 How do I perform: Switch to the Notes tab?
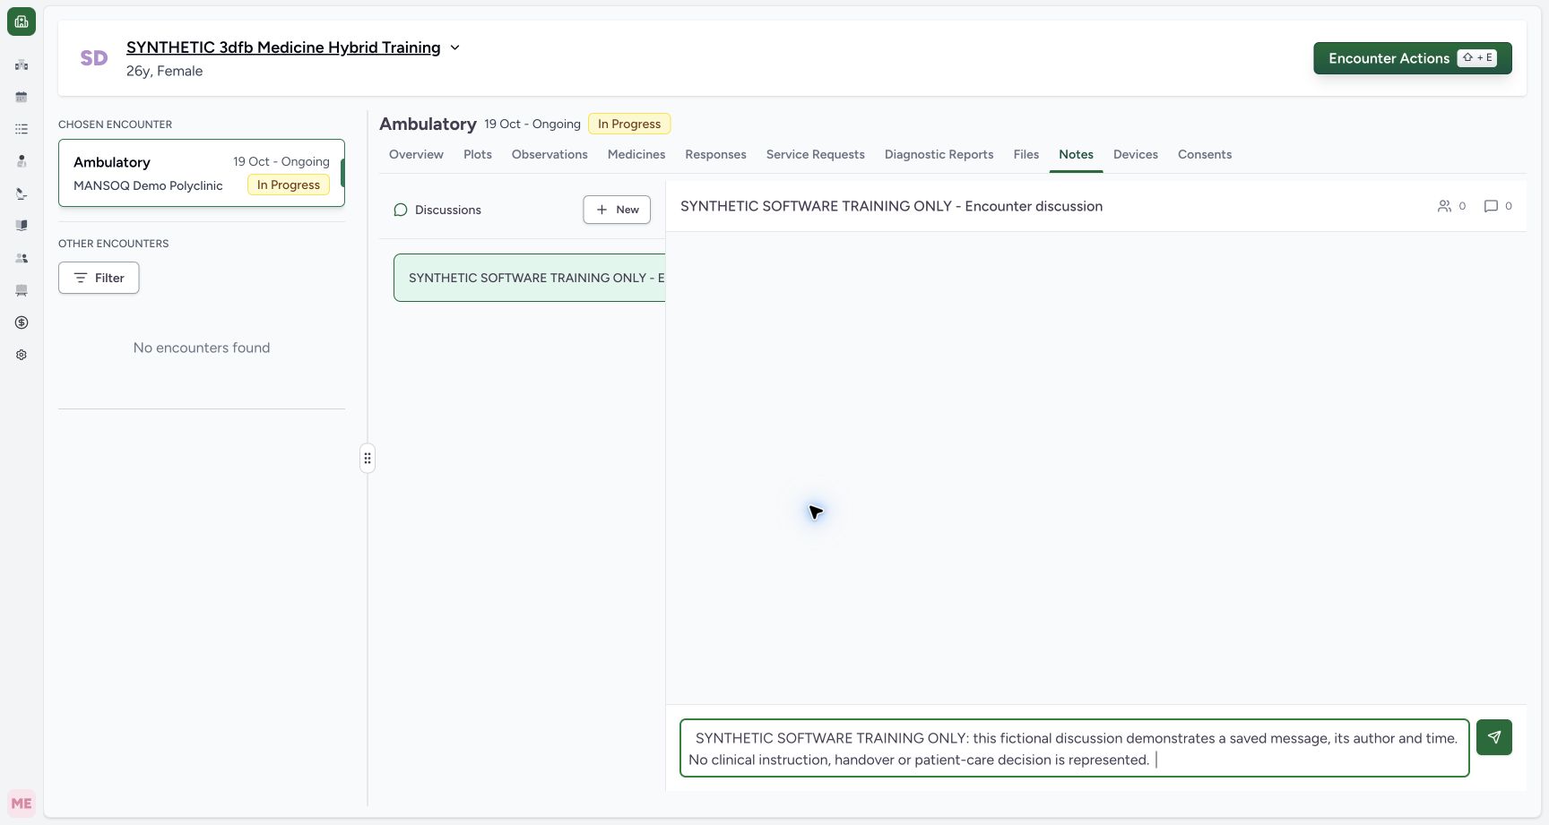pos(1076,154)
